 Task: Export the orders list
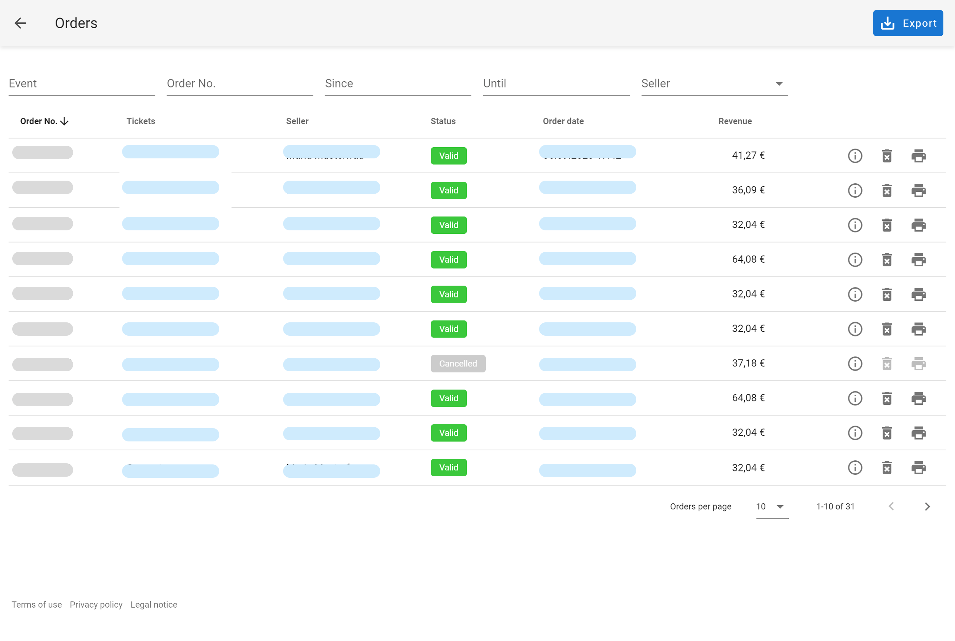[x=908, y=23]
